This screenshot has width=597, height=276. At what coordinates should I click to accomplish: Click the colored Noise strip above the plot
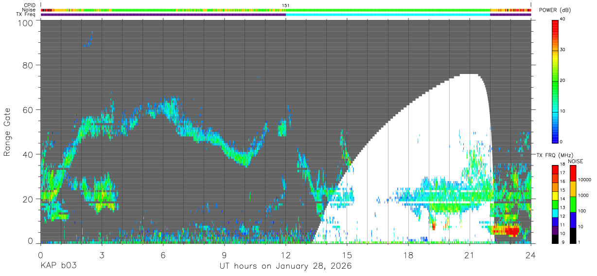tap(286, 10)
